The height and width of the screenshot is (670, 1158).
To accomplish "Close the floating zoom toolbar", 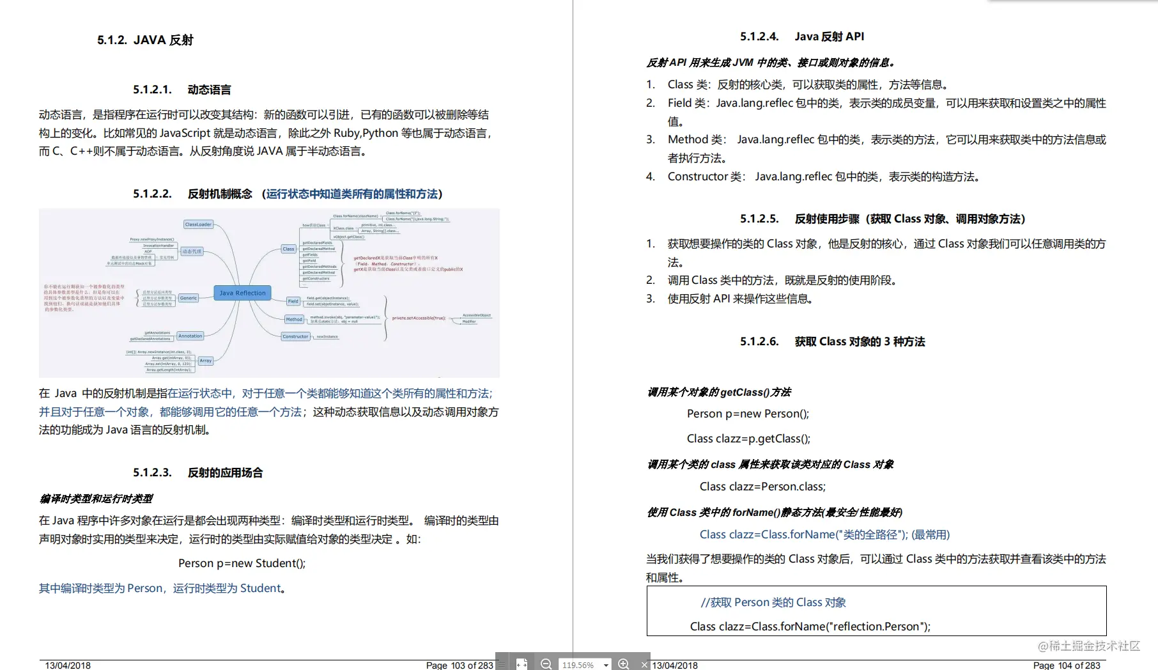I will (x=644, y=665).
